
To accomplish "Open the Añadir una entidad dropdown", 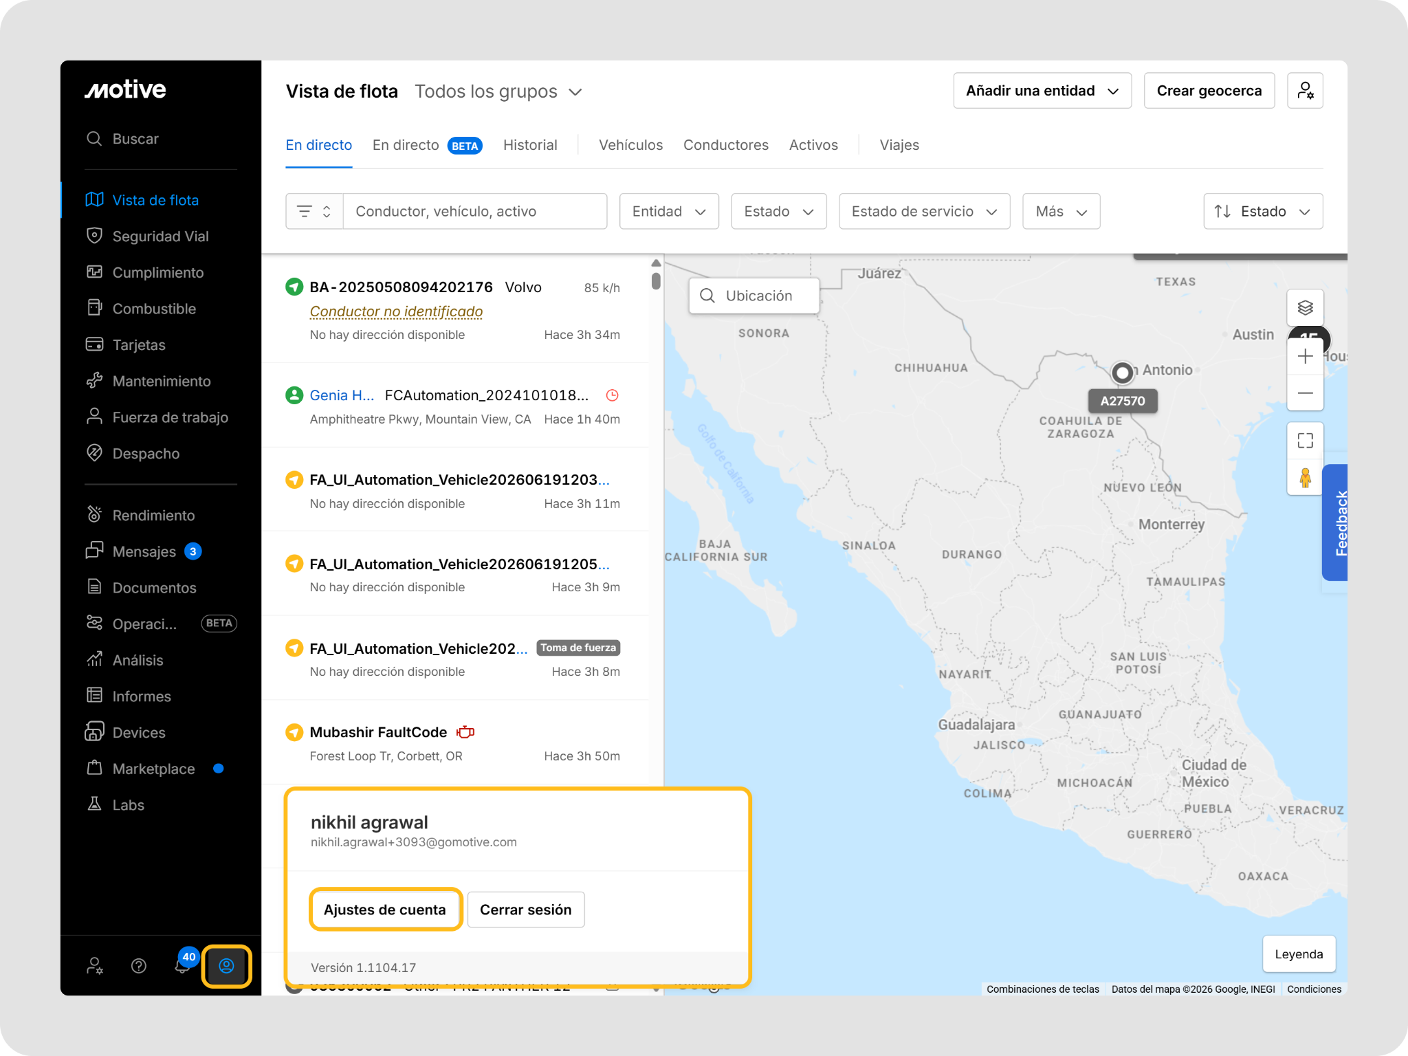I will [1042, 91].
